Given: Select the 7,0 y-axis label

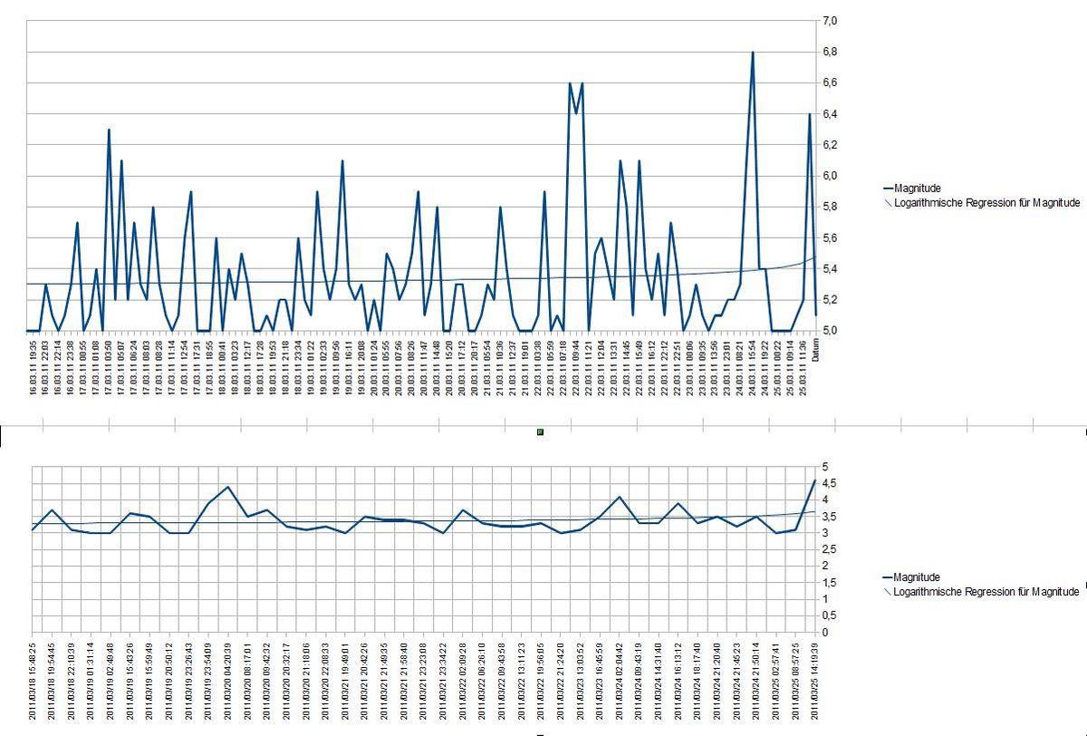Looking at the screenshot, I should click(829, 20).
